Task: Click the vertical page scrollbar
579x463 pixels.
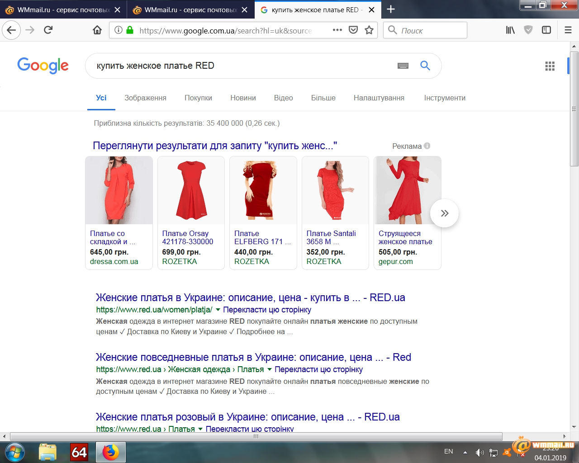Action: tap(574, 109)
